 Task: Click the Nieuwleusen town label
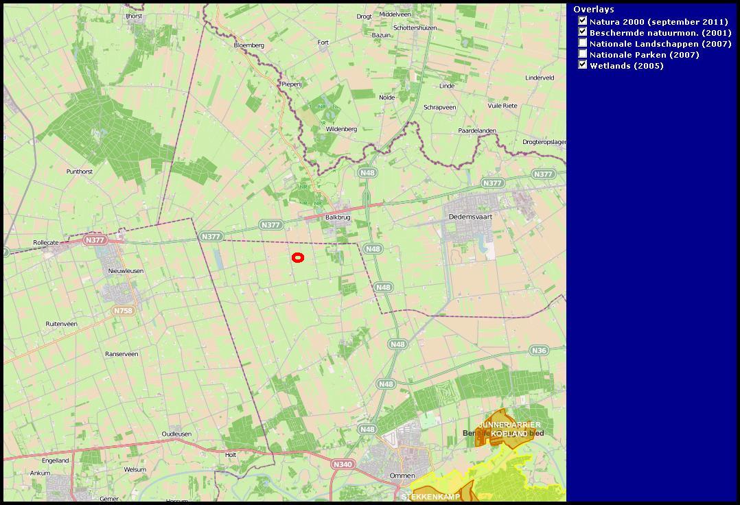[x=126, y=271]
